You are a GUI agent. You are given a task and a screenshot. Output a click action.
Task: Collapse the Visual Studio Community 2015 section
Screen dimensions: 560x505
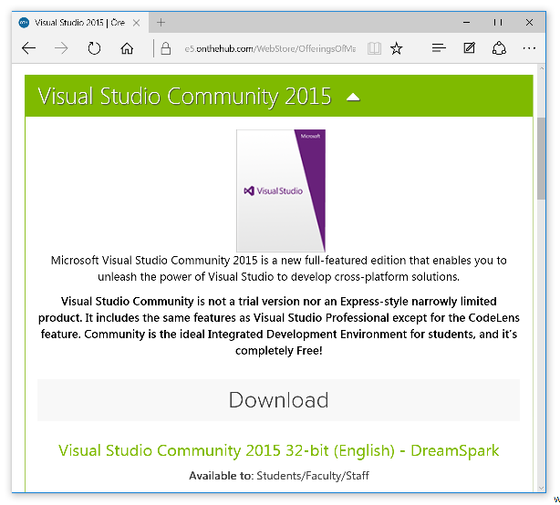pyautogui.click(x=353, y=97)
